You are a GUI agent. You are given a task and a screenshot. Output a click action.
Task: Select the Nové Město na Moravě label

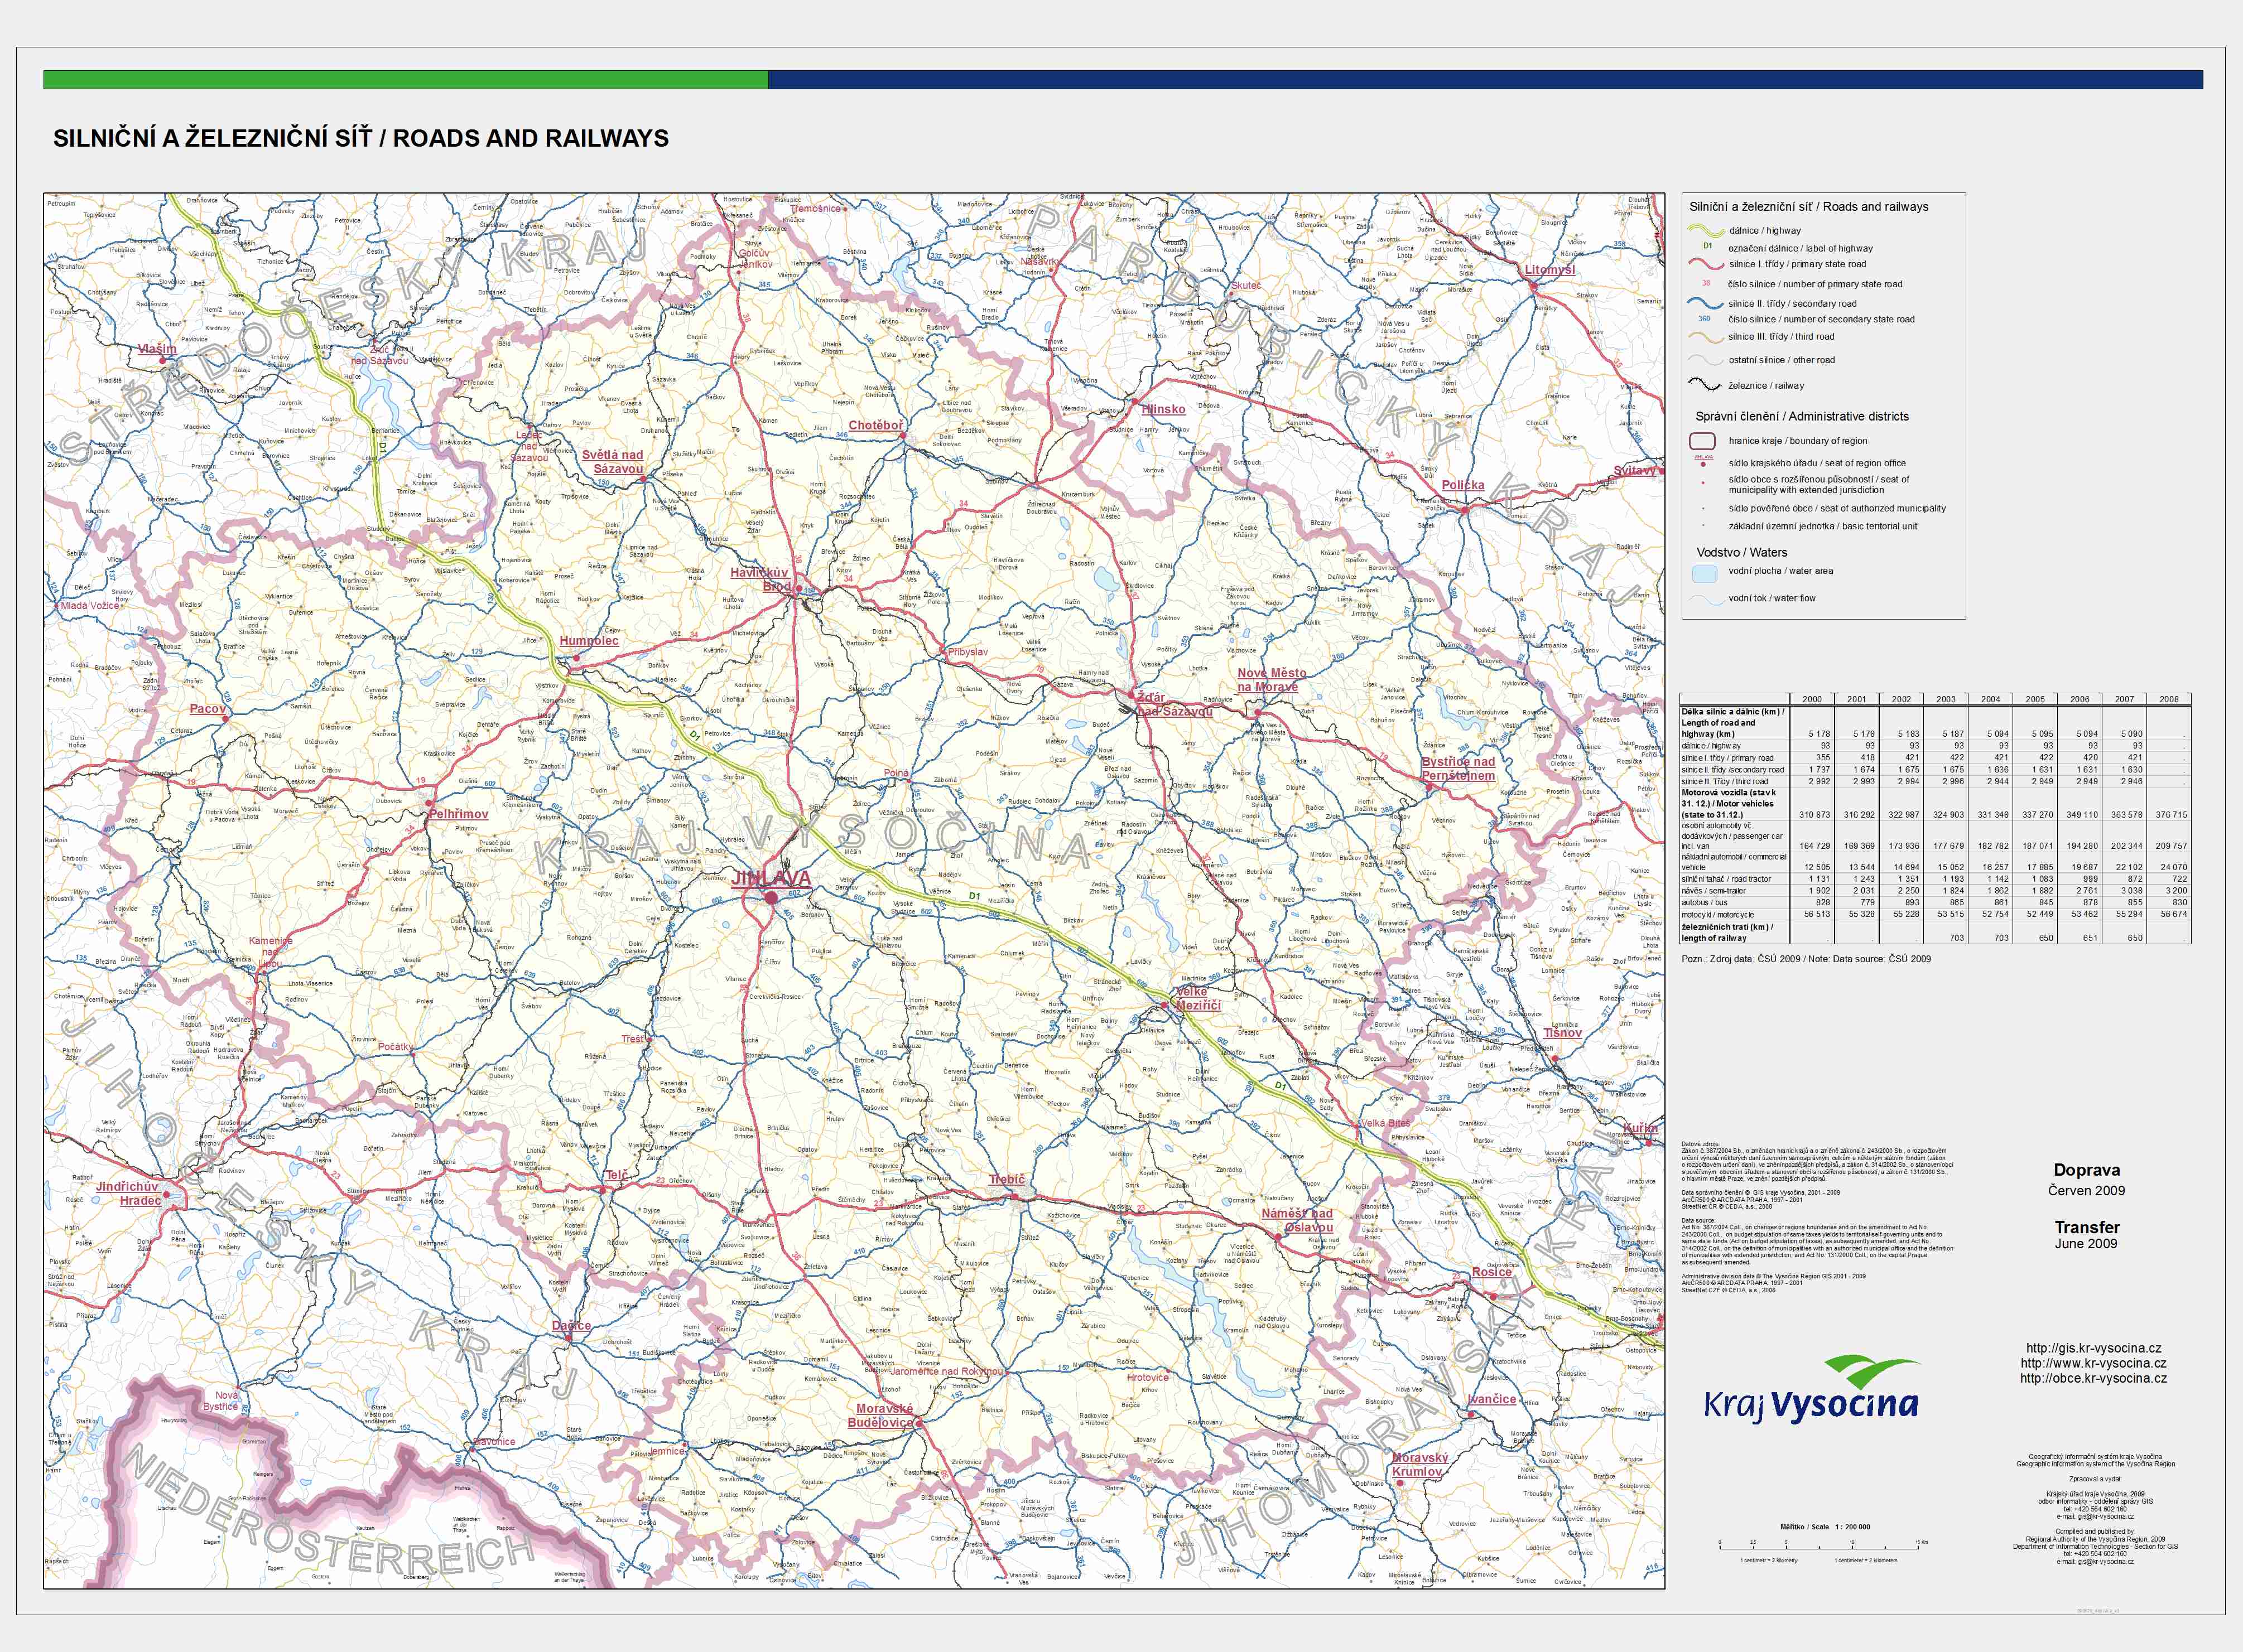click(1272, 680)
